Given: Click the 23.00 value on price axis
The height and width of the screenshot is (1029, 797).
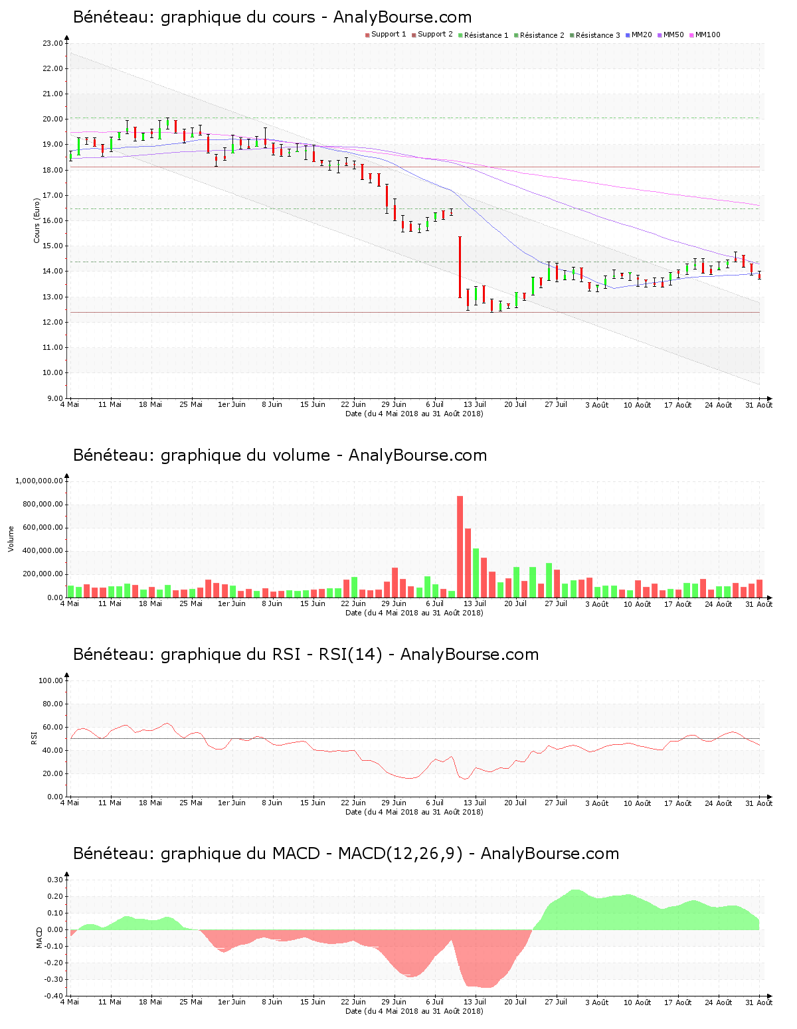Looking at the screenshot, I should tap(52, 44).
